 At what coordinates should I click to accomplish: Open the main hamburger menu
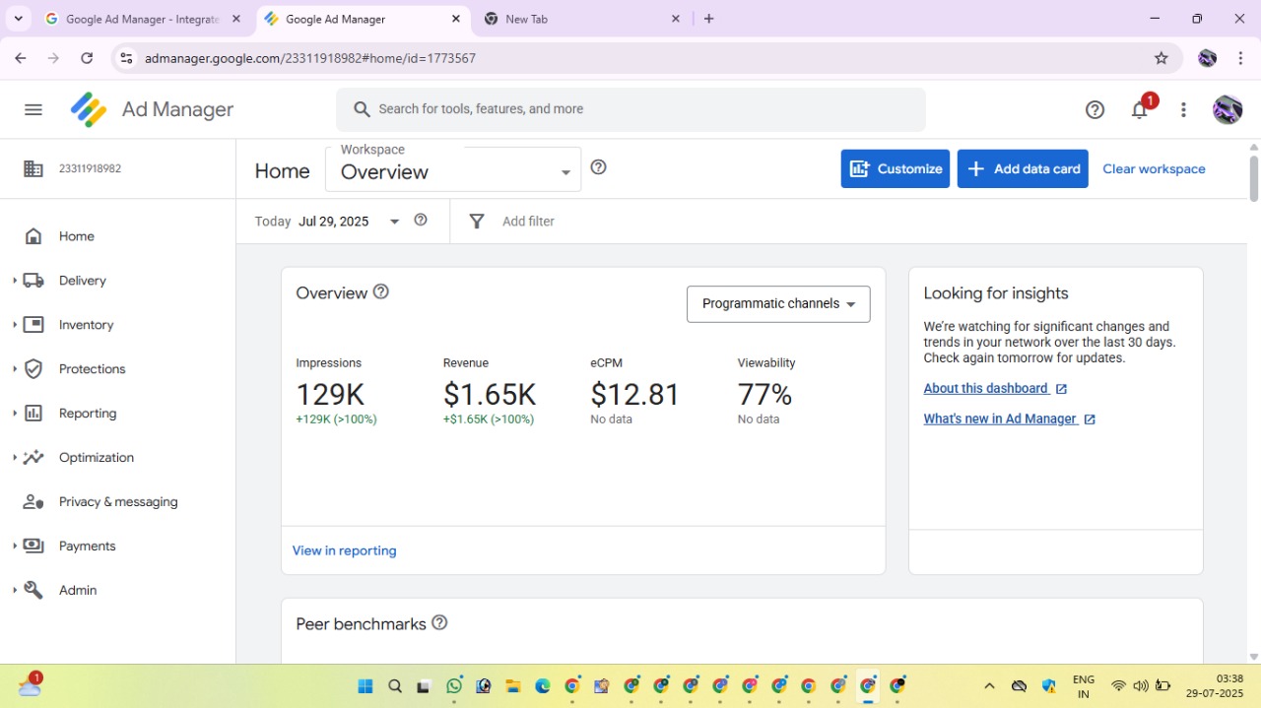[33, 109]
